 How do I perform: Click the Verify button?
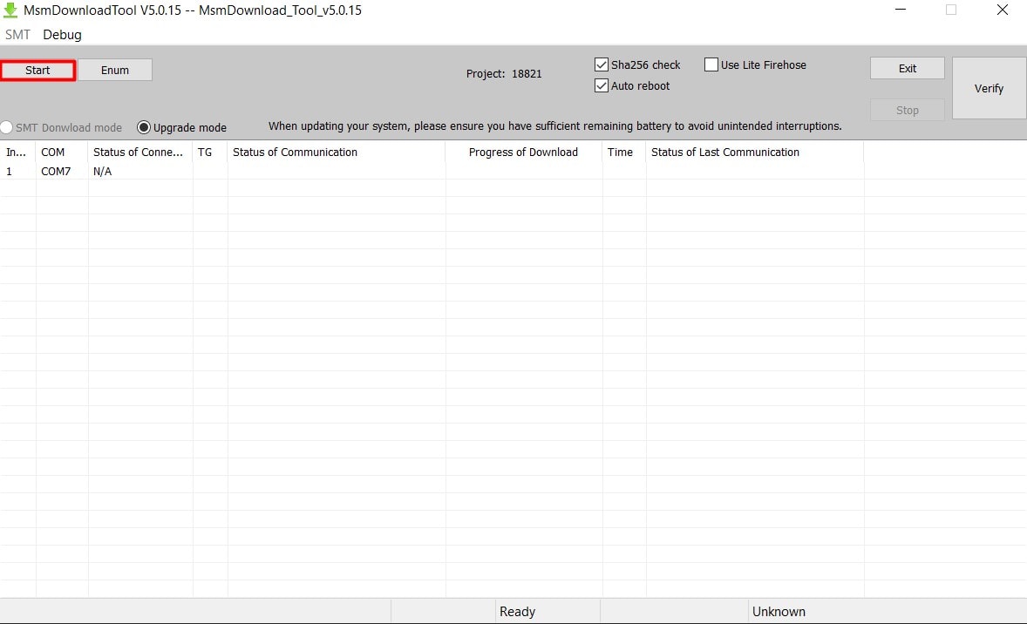989,88
